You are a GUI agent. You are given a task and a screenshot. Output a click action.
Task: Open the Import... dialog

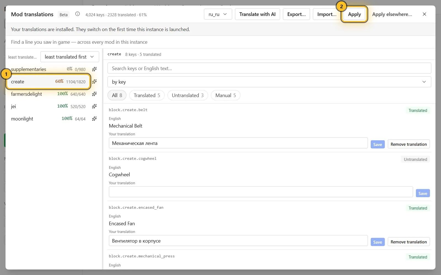pyautogui.click(x=327, y=14)
